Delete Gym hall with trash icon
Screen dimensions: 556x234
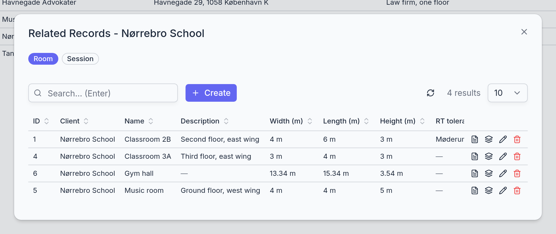[x=517, y=173]
